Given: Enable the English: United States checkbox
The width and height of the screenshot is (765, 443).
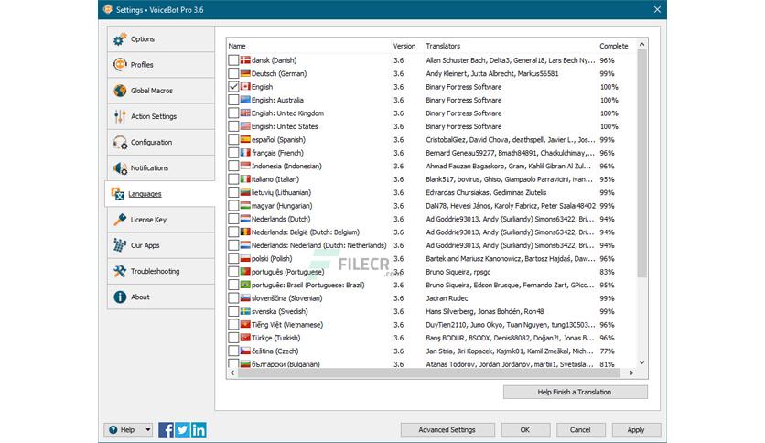Looking at the screenshot, I should [x=233, y=126].
